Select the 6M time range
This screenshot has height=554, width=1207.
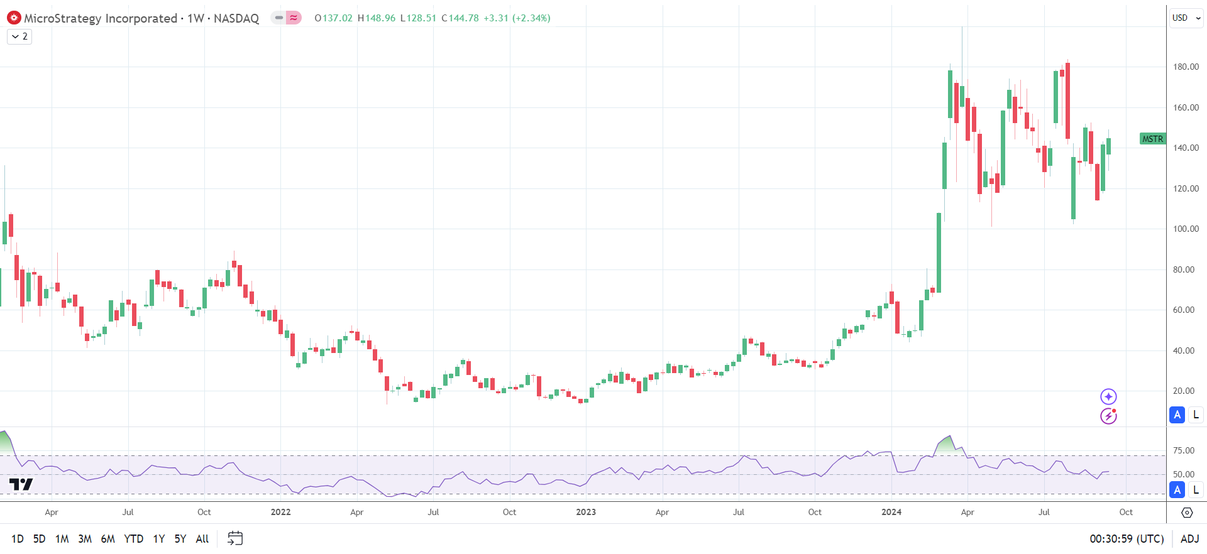107,539
